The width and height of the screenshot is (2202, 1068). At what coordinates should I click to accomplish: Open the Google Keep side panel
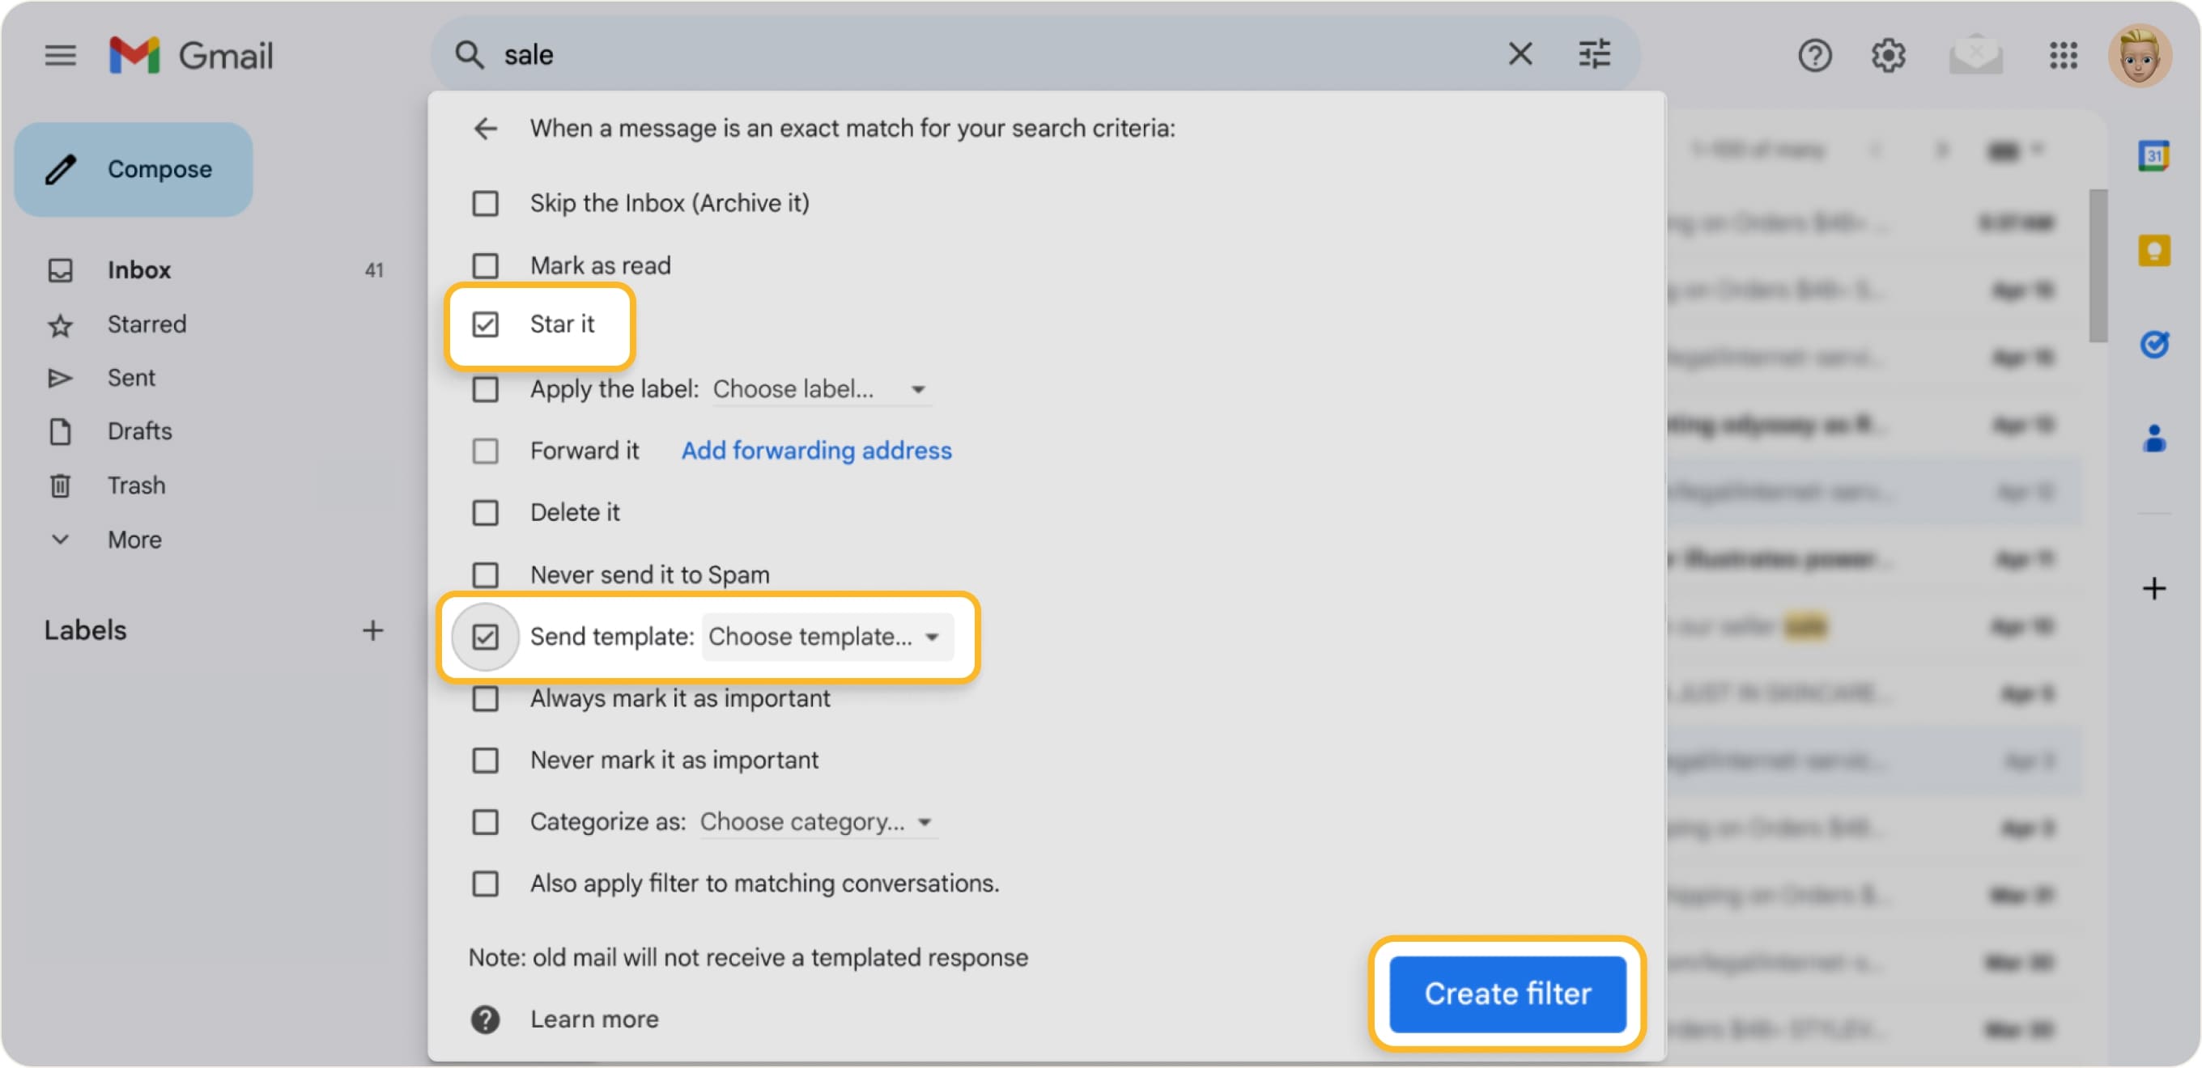2155,250
